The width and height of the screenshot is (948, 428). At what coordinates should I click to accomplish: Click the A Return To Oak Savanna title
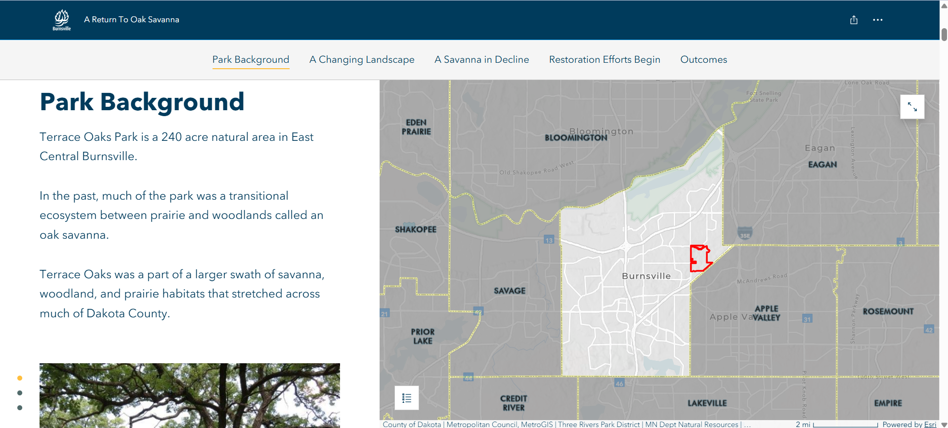pos(131,20)
